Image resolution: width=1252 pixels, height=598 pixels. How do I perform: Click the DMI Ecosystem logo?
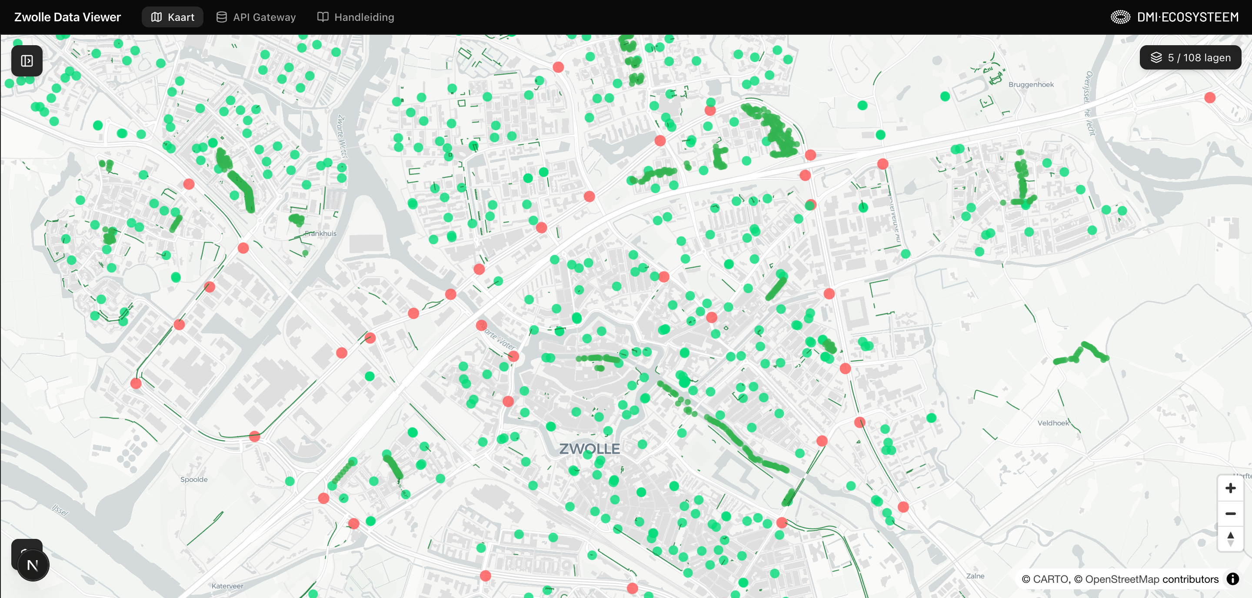[1174, 17]
